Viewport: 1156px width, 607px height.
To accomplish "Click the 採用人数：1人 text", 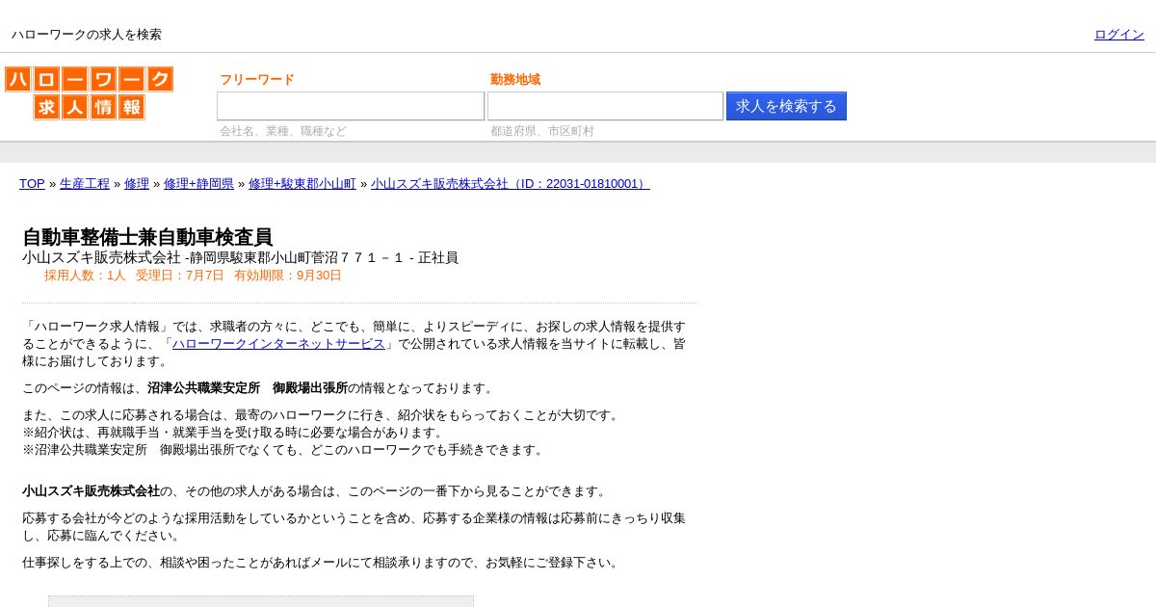I will coord(85,276).
